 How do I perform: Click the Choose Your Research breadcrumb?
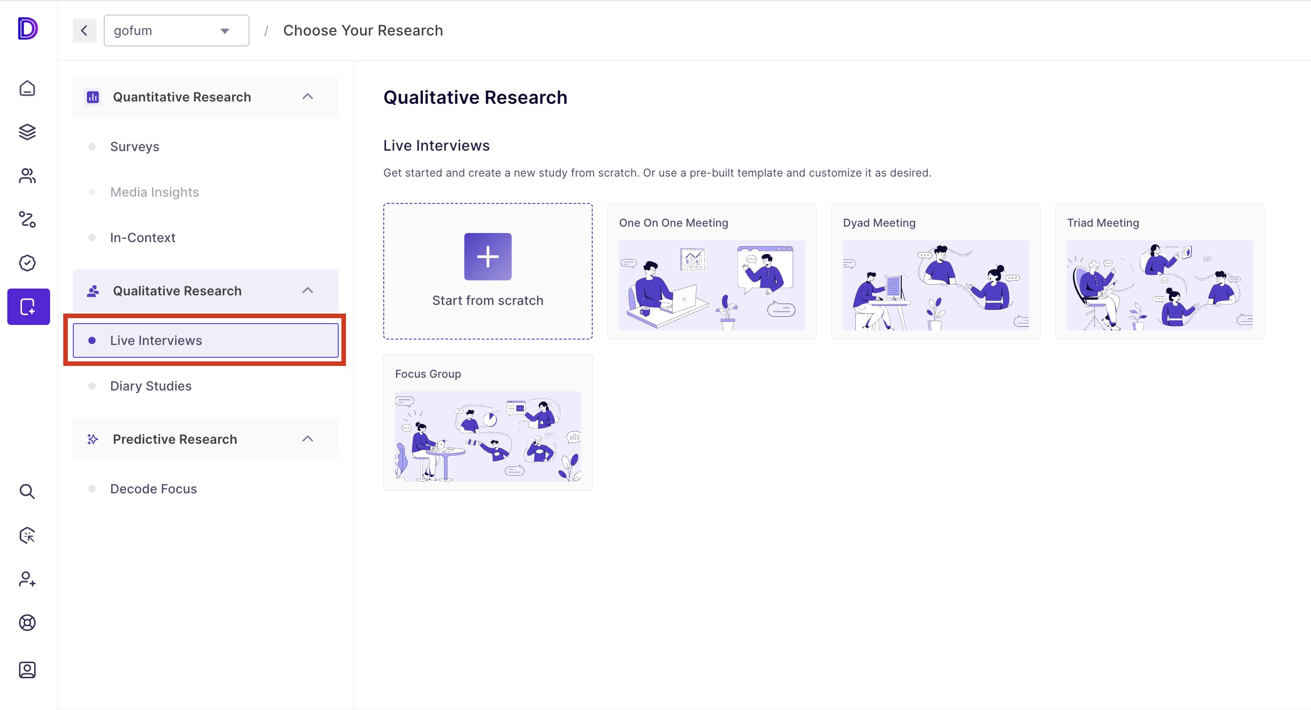click(363, 30)
